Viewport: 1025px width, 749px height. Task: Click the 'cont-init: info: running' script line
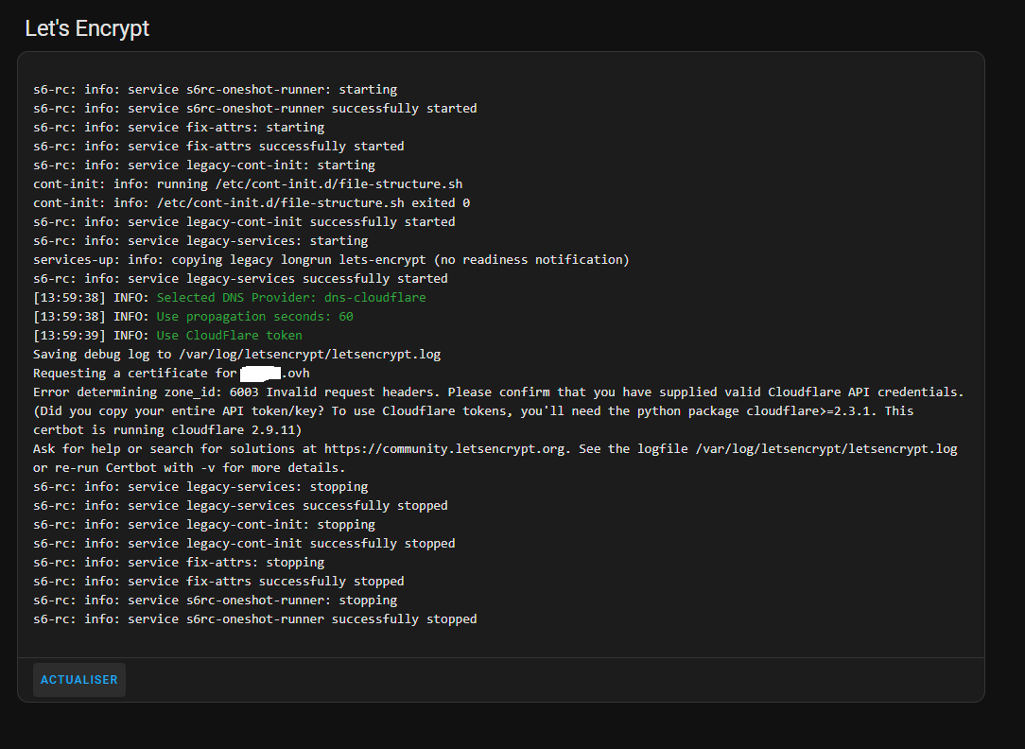[247, 183]
